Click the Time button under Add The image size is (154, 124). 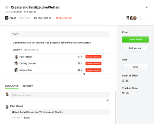pos(136,67)
